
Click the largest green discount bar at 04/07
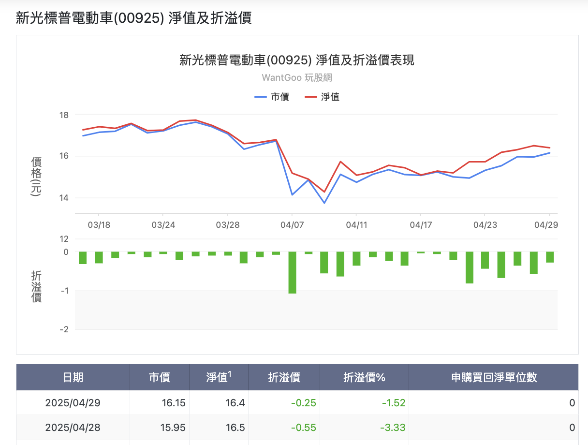(292, 272)
